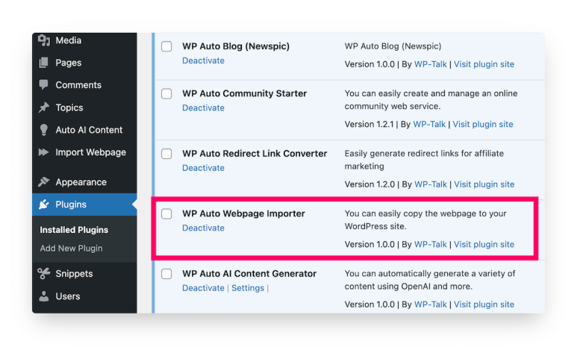The height and width of the screenshot is (356, 577).
Task: Click the Appearance brush icon
Action: coord(43,181)
